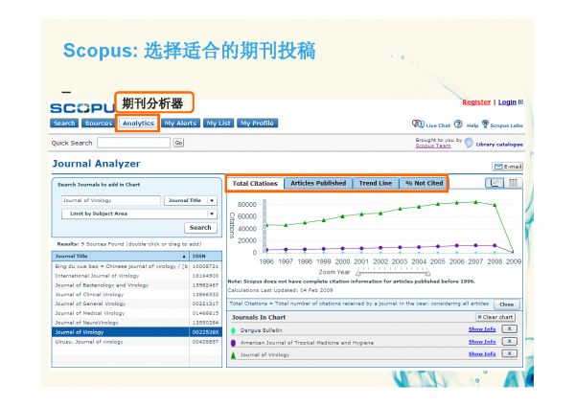Click the journal search field containing Journal of Virology

click(x=111, y=200)
